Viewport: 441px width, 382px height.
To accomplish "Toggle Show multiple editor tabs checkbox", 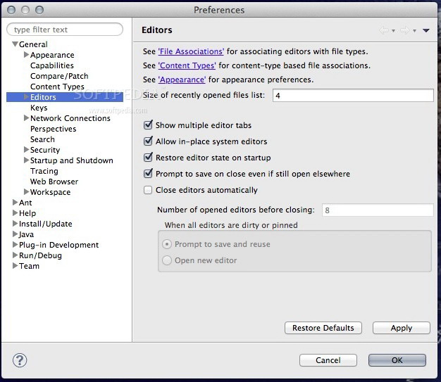I will pos(148,125).
